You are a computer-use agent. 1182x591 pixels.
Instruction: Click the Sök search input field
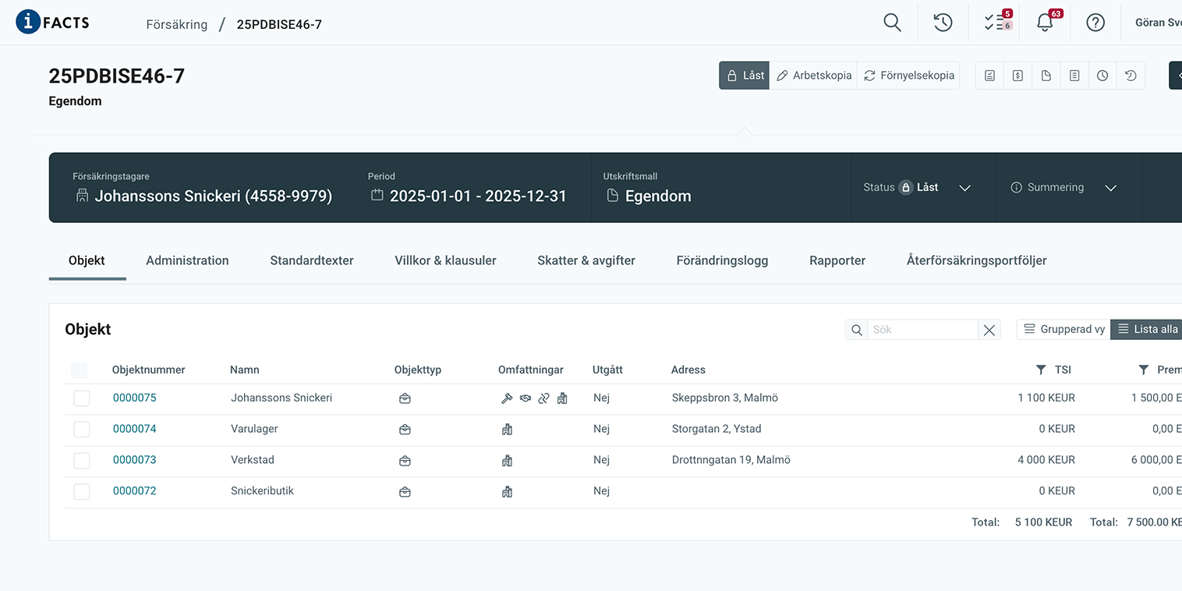click(922, 330)
